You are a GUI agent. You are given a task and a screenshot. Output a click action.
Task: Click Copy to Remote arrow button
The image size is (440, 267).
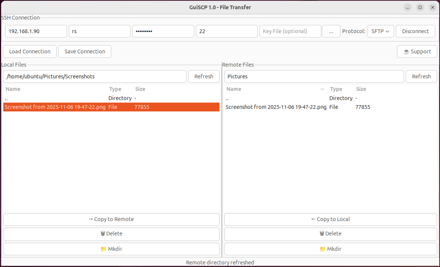pyautogui.click(x=111, y=219)
